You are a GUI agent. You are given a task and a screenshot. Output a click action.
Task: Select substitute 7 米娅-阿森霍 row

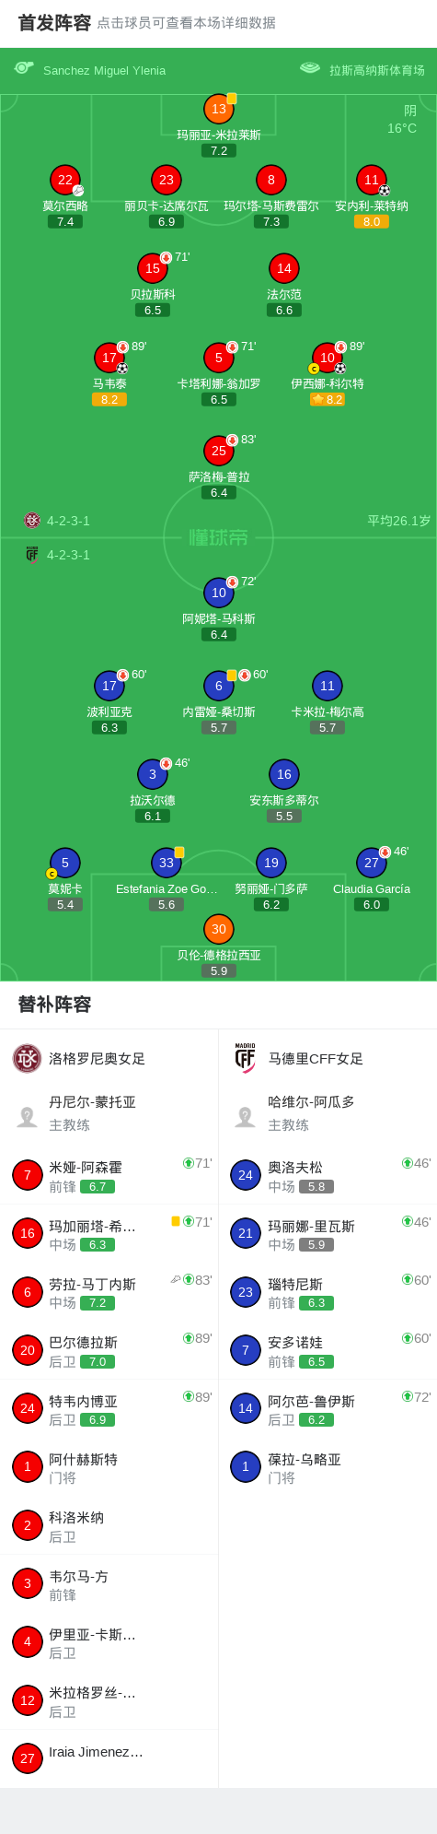tap(109, 1175)
